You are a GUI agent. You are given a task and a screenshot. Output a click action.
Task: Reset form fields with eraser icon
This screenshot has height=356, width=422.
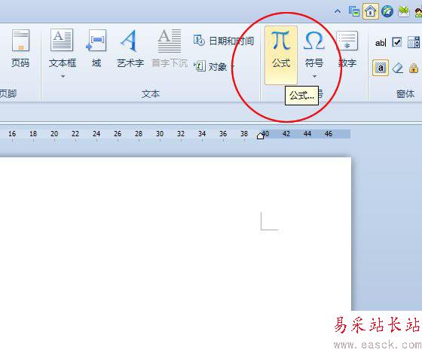(x=398, y=68)
